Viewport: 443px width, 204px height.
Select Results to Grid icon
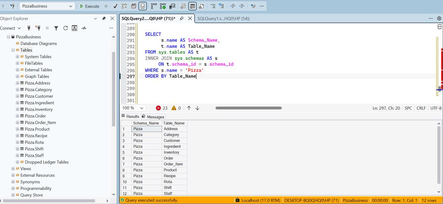point(192,6)
